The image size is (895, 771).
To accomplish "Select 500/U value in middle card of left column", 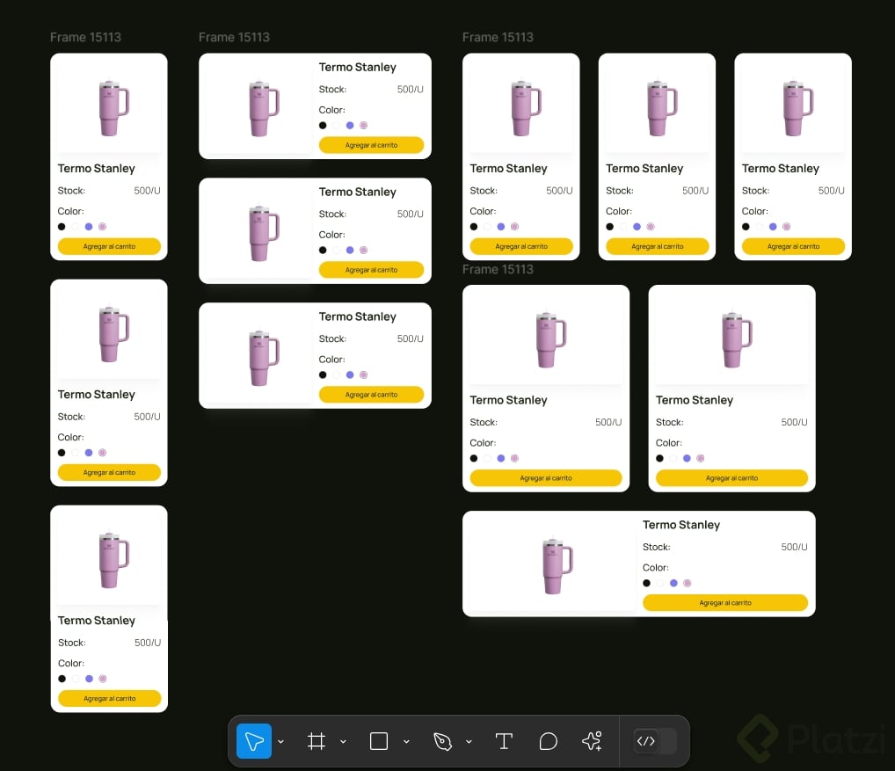I will click(x=148, y=417).
